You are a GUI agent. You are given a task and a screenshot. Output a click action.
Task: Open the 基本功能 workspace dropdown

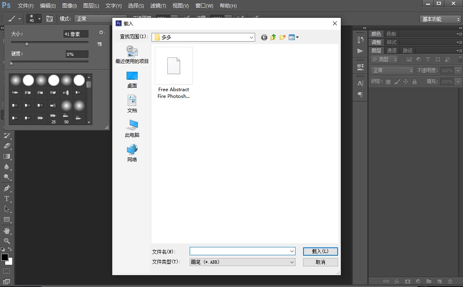point(440,19)
